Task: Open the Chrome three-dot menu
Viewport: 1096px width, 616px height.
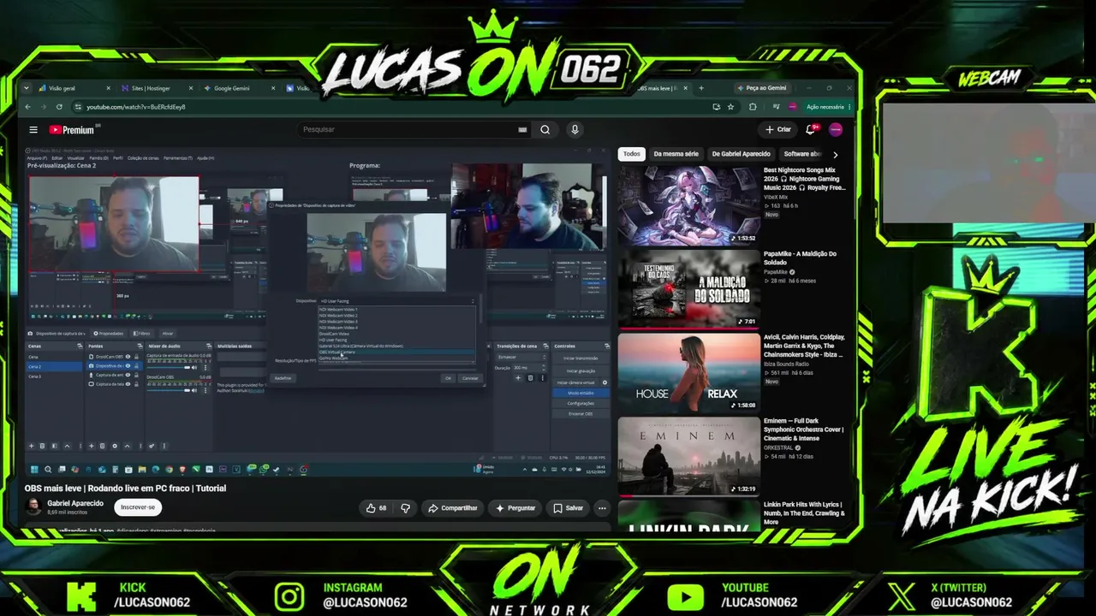Action: tap(849, 107)
